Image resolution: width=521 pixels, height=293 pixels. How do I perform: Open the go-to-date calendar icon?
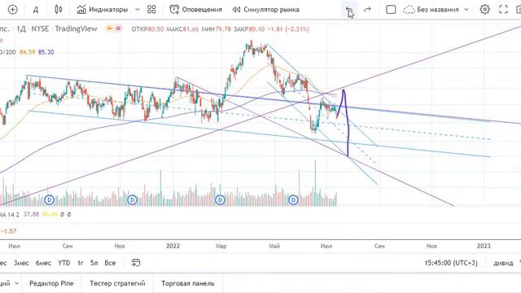click(x=136, y=263)
